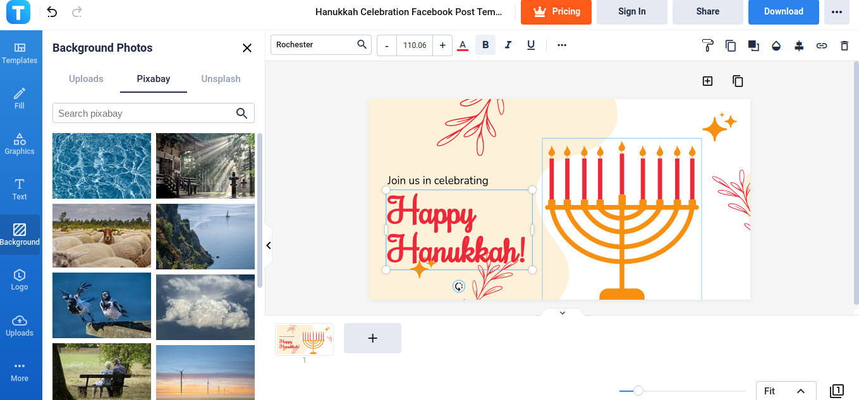Select the Format Painter tool
859x400 pixels.
coord(708,45)
